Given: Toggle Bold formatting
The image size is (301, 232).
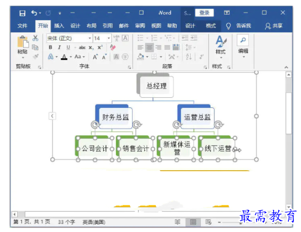Looking at the screenshot, I should tap(51, 47).
